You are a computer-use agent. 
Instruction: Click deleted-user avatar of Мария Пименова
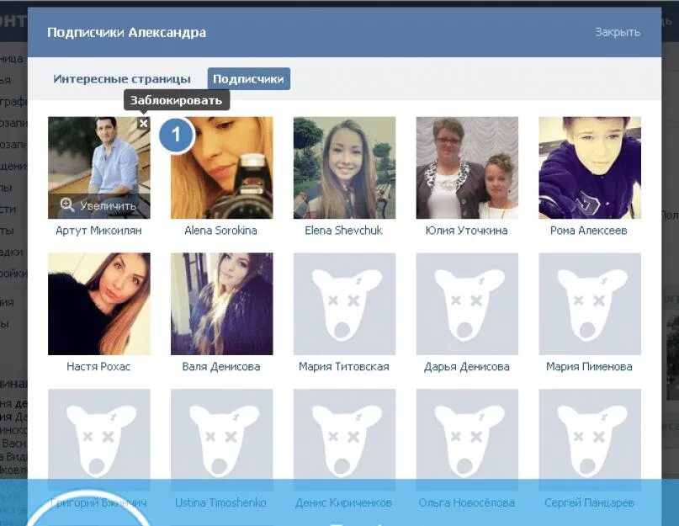590,304
